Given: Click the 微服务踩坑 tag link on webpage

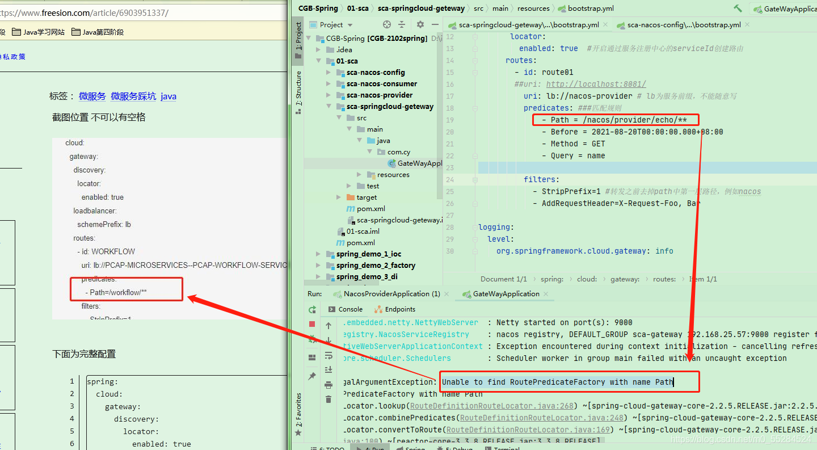Looking at the screenshot, I should pos(133,96).
